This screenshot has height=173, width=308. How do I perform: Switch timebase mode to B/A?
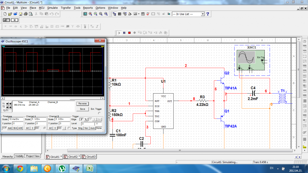click(15, 128)
